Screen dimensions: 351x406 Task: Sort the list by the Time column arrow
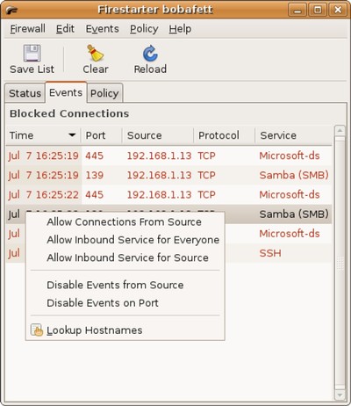[x=72, y=135]
